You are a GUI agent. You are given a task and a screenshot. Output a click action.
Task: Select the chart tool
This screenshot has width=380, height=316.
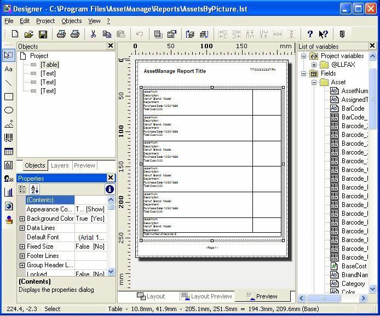click(8, 192)
